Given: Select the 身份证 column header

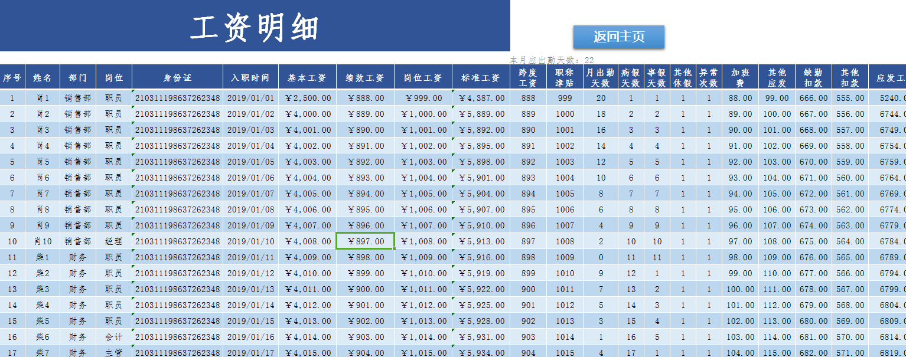Looking at the screenshot, I should 178,77.
